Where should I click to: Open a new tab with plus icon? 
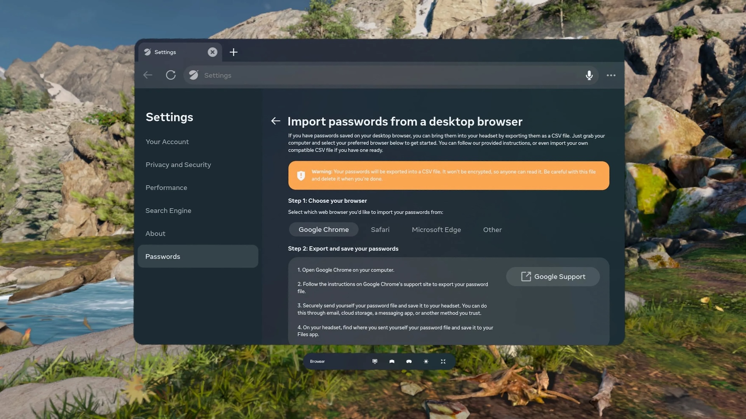pyautogui.click(x=233, y=52)
